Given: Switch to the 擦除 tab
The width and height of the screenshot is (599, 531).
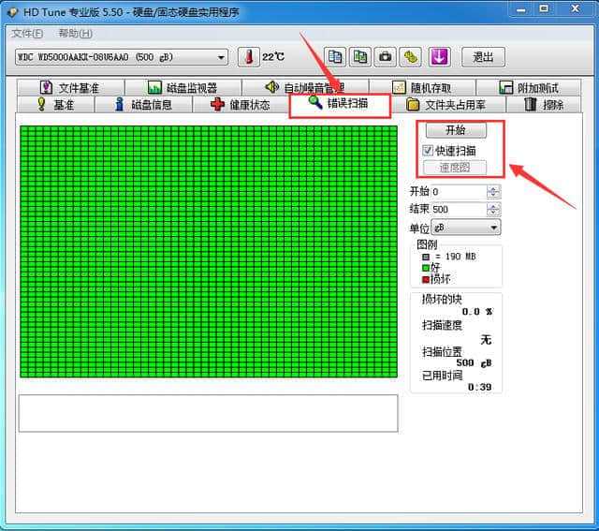Looking at the screenshot, I should pyautogui.click(x=544, y=104).
